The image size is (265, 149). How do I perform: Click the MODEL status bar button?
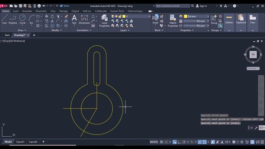[154, 142]
